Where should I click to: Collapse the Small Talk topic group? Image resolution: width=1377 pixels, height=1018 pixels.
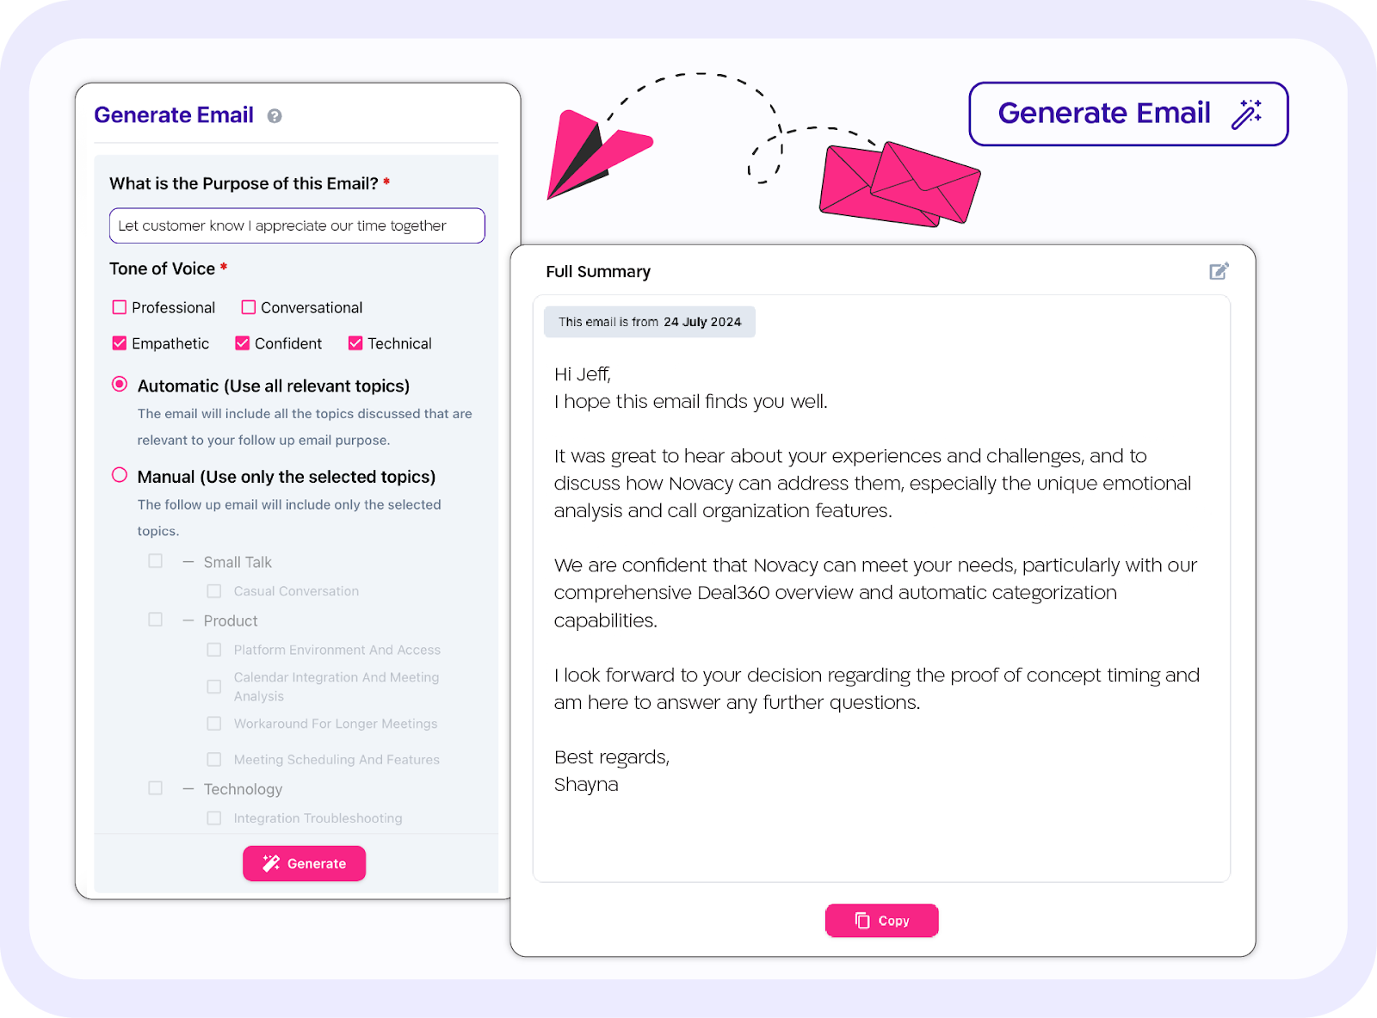click(188, 562)
